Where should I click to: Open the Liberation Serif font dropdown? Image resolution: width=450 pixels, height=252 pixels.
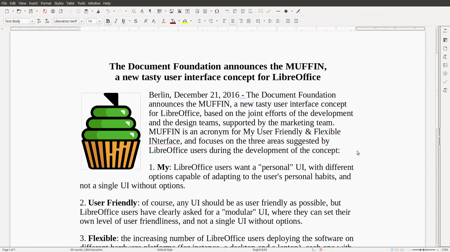(82, 21)
